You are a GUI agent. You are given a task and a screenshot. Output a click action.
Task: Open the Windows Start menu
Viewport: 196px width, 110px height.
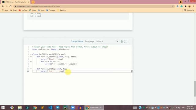[x=3, y=108]
